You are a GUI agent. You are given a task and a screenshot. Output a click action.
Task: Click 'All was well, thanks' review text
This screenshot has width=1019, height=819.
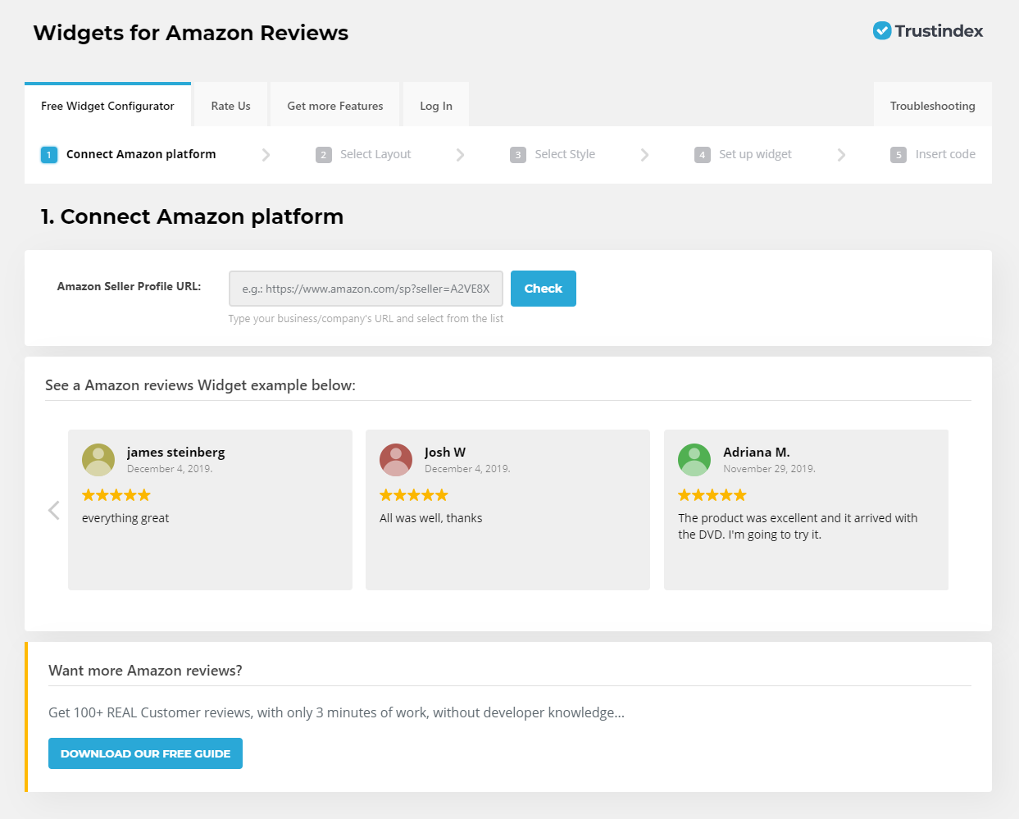430,518
